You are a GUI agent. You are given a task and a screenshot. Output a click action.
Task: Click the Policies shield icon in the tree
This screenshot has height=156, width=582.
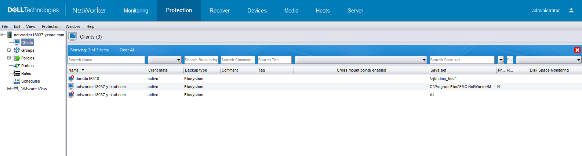(17, 58)
